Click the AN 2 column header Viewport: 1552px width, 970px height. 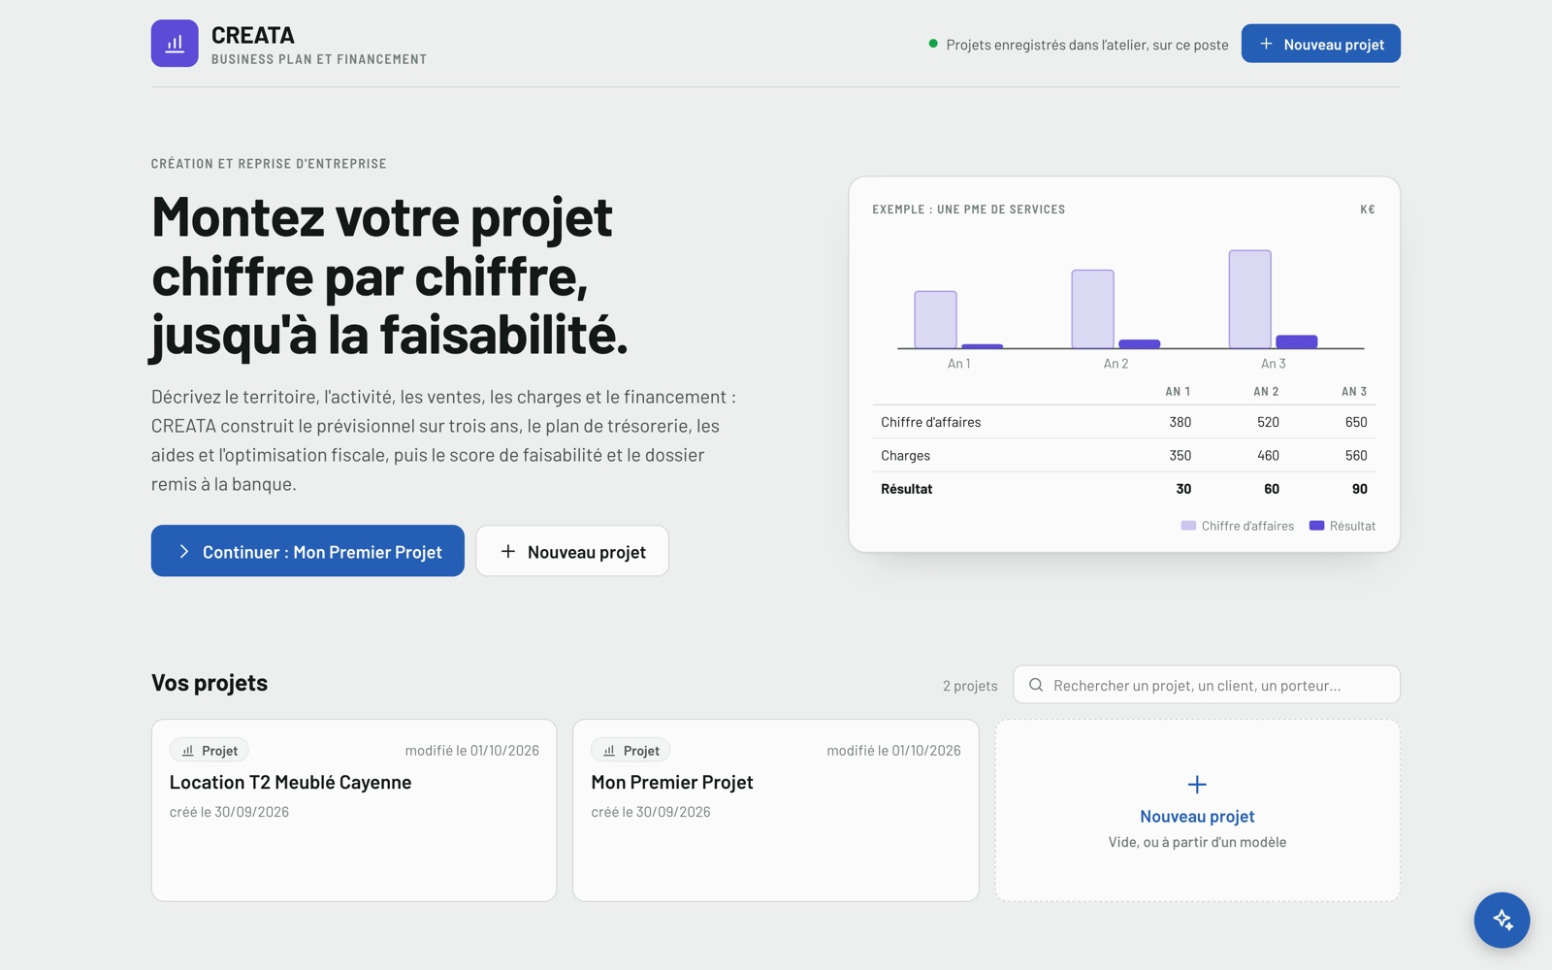1266,391
